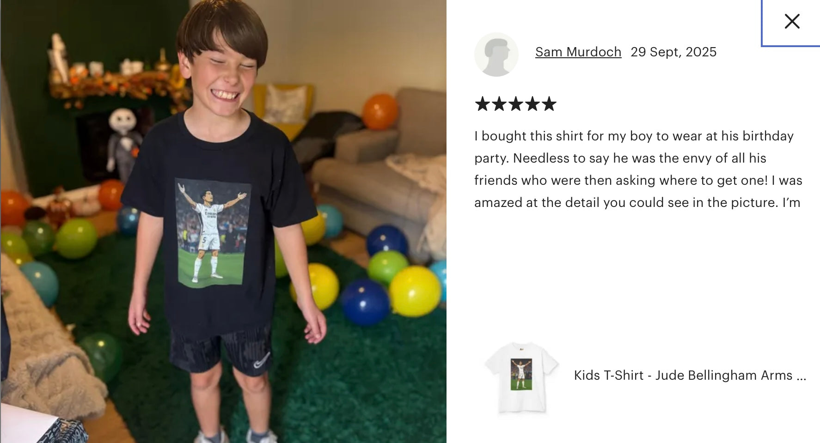Click the review text about the birthday party
The image size is (820, 443).
[x=638, y=169]
